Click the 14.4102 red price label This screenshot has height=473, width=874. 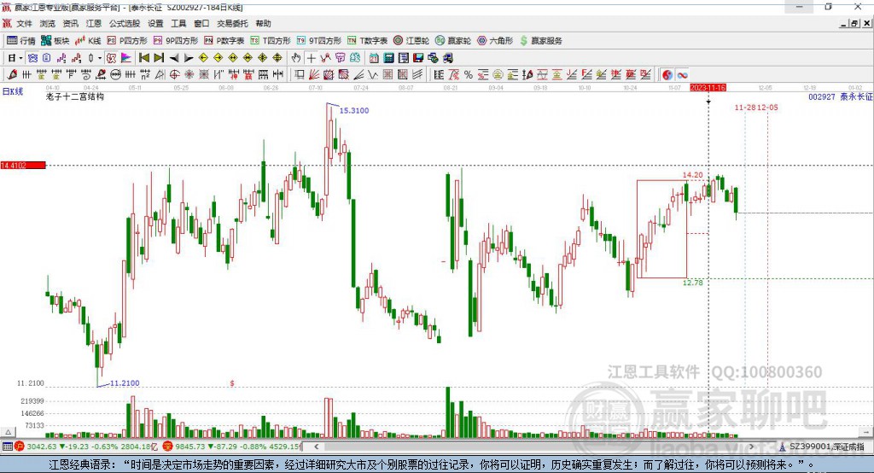tap(23, 165)
